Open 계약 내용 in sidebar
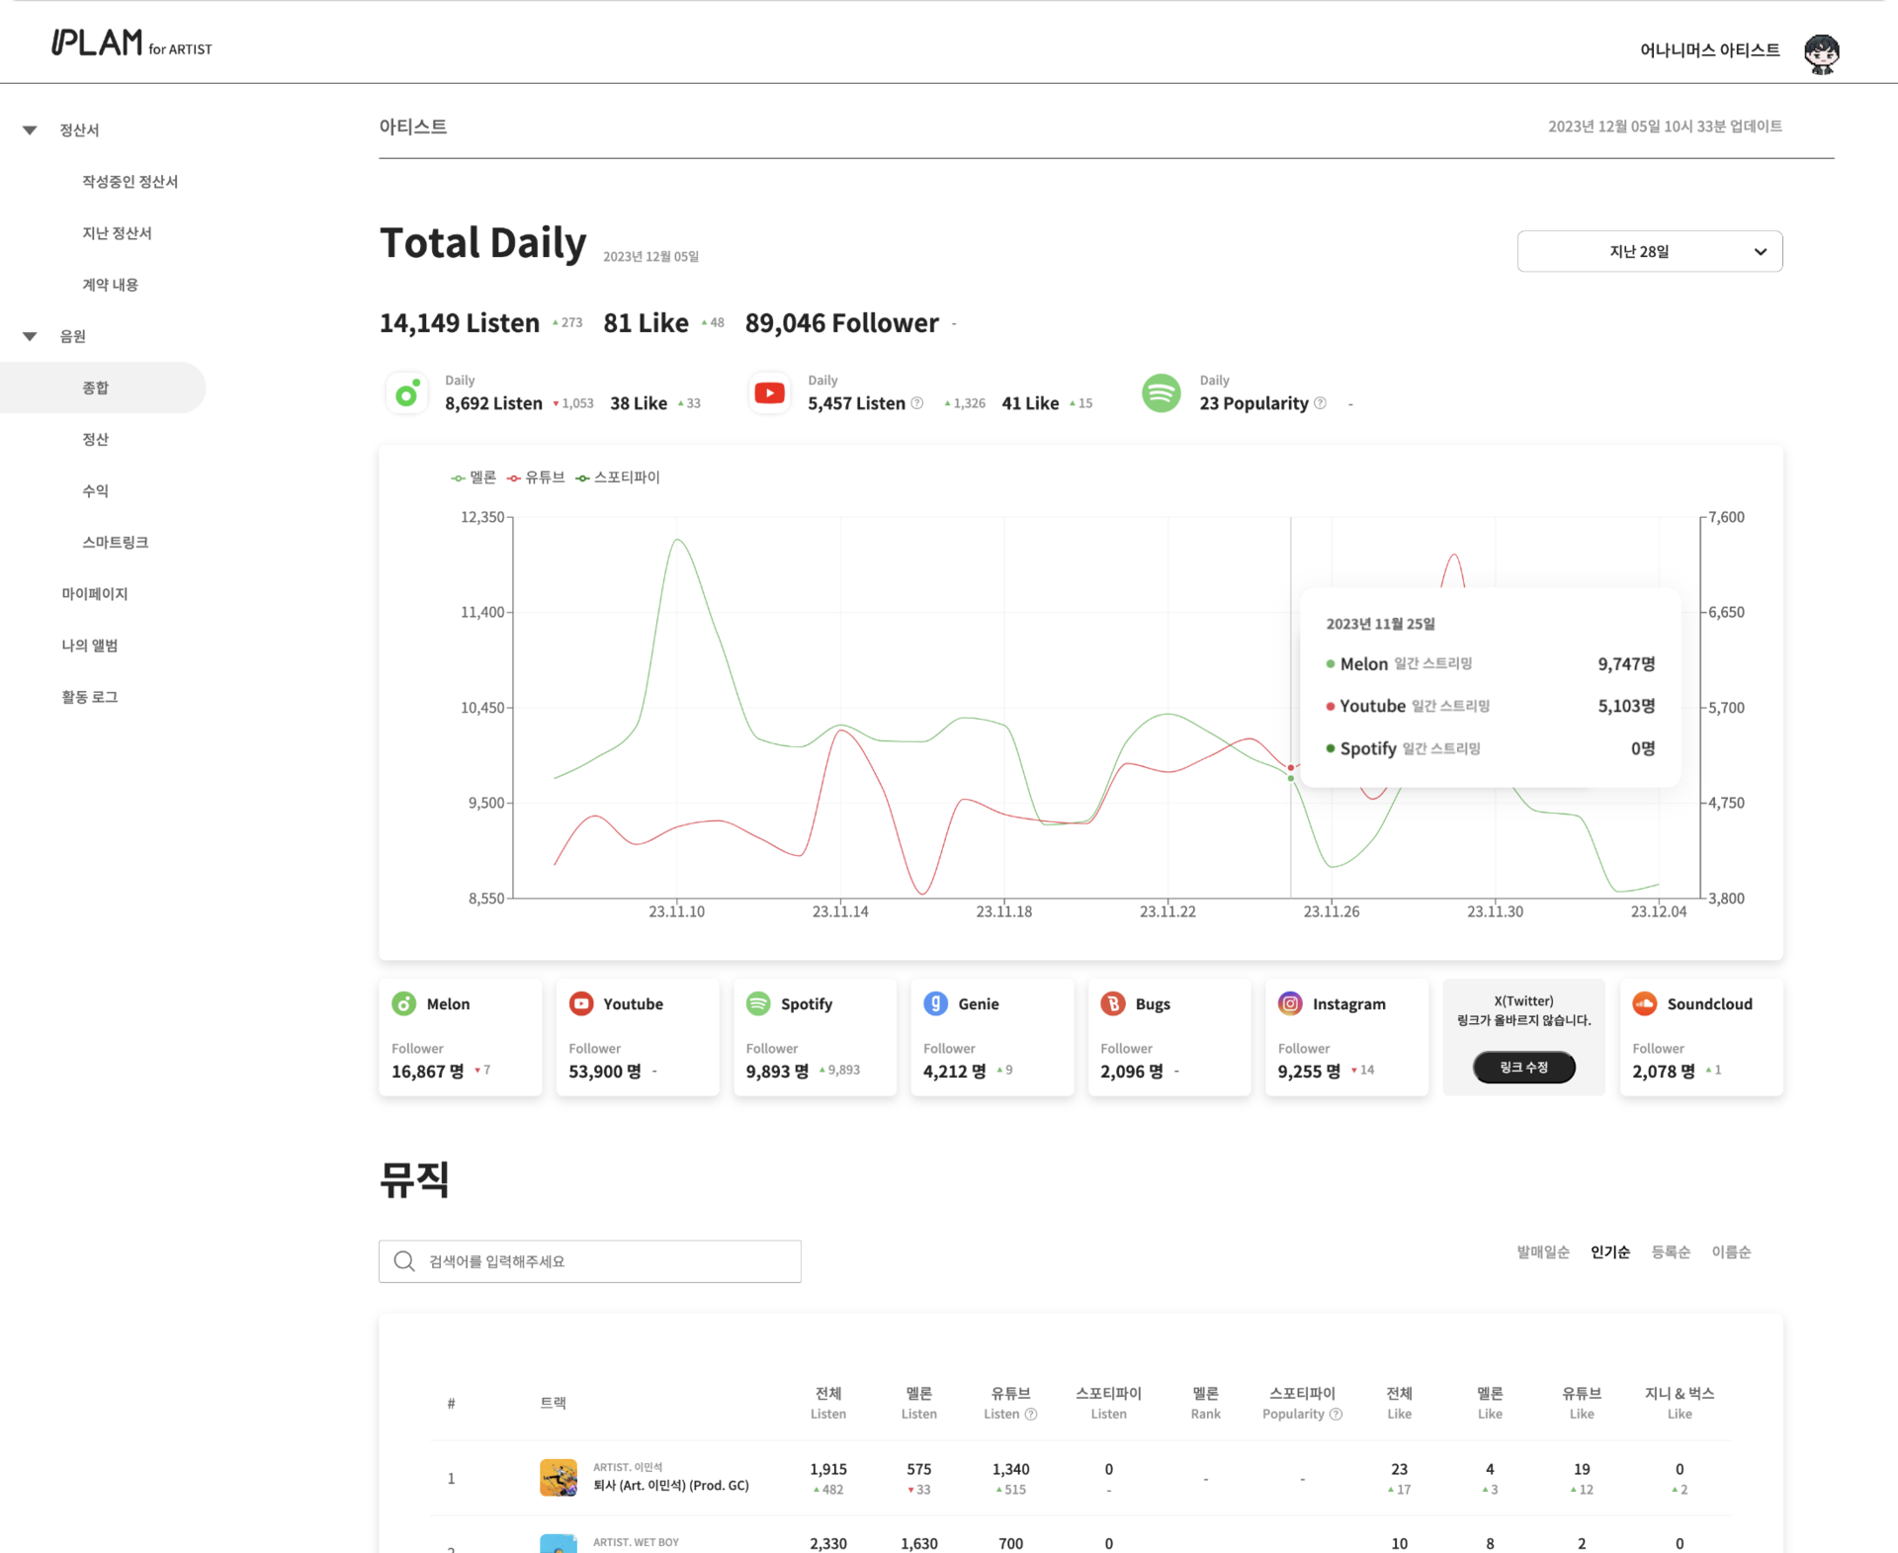Viewport: 1898px width, 1553px height. click(110, 285)
